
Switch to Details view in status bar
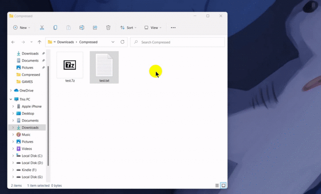[x=217, y=186]
